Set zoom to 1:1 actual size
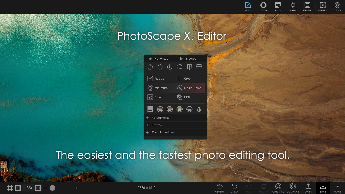Image resolution: width=345 pixels, height=194 pixels. click(x=38, y=188)
